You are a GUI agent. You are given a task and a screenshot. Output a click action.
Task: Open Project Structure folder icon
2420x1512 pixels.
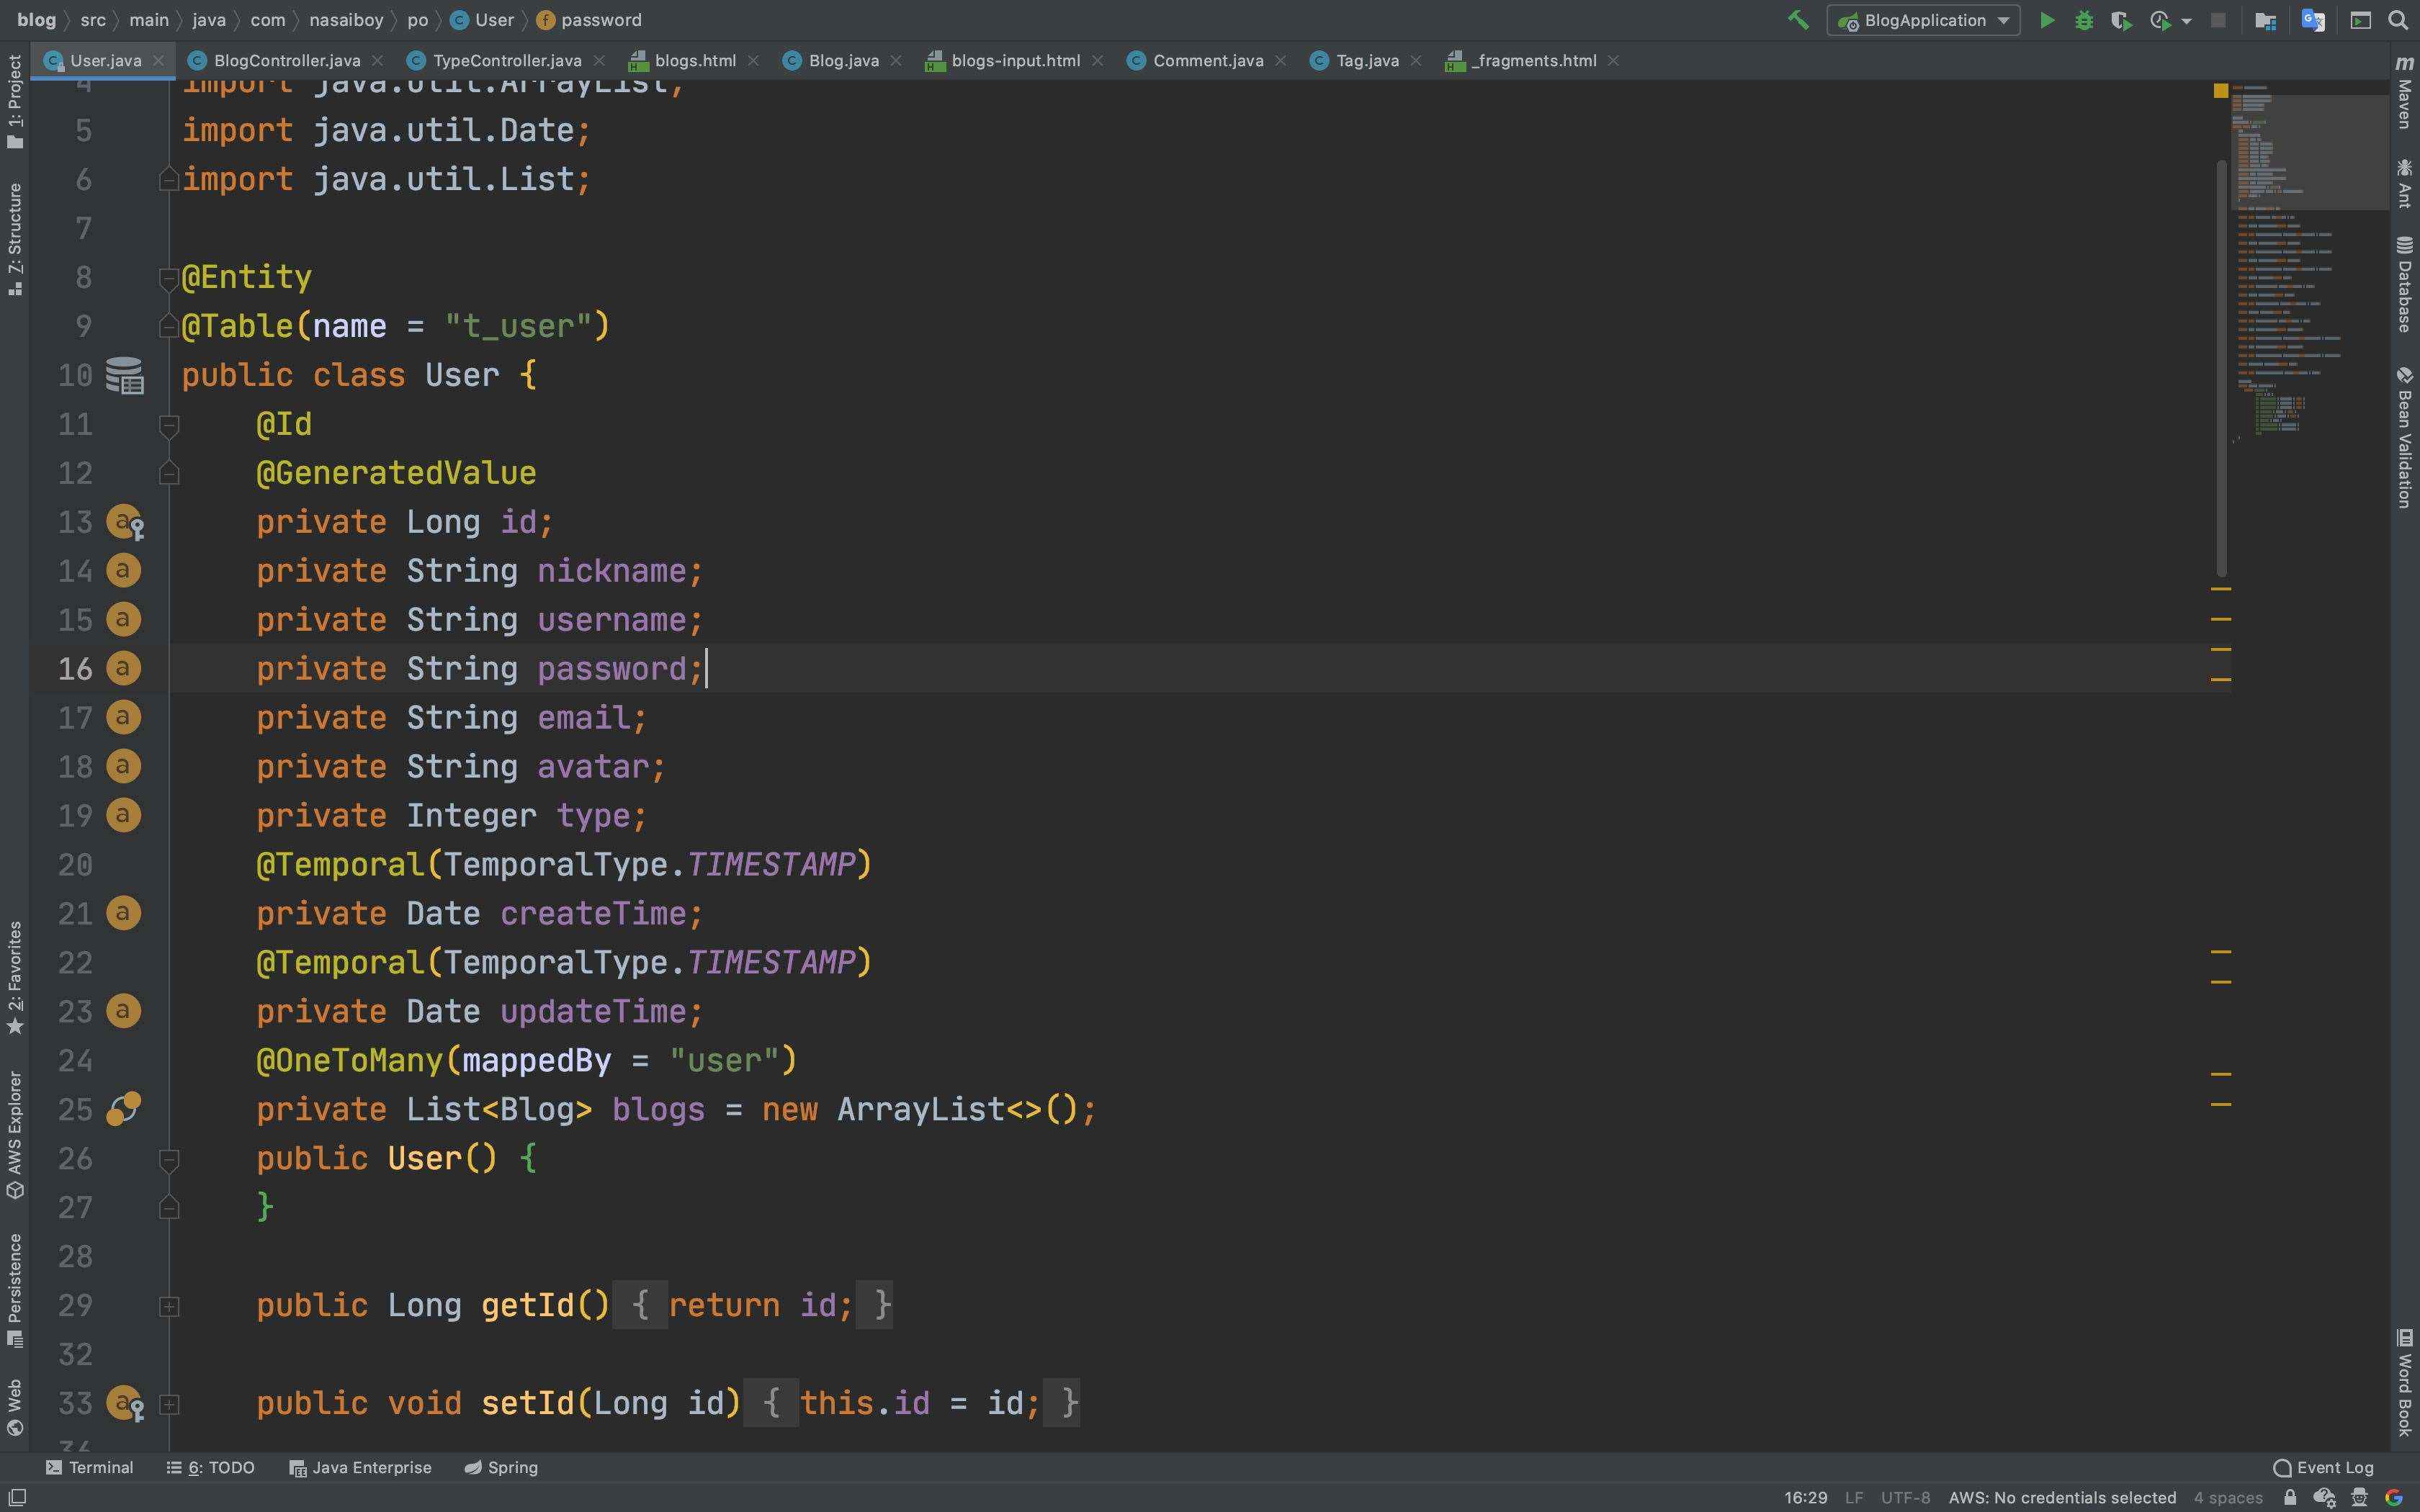pos(2266,20)
